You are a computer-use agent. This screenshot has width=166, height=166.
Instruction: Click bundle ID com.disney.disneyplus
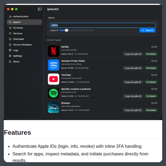tap(71, 106)
